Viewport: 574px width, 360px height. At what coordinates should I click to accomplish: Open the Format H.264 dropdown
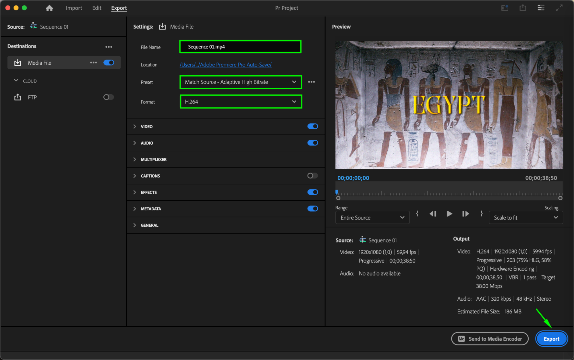coord(241,102)
